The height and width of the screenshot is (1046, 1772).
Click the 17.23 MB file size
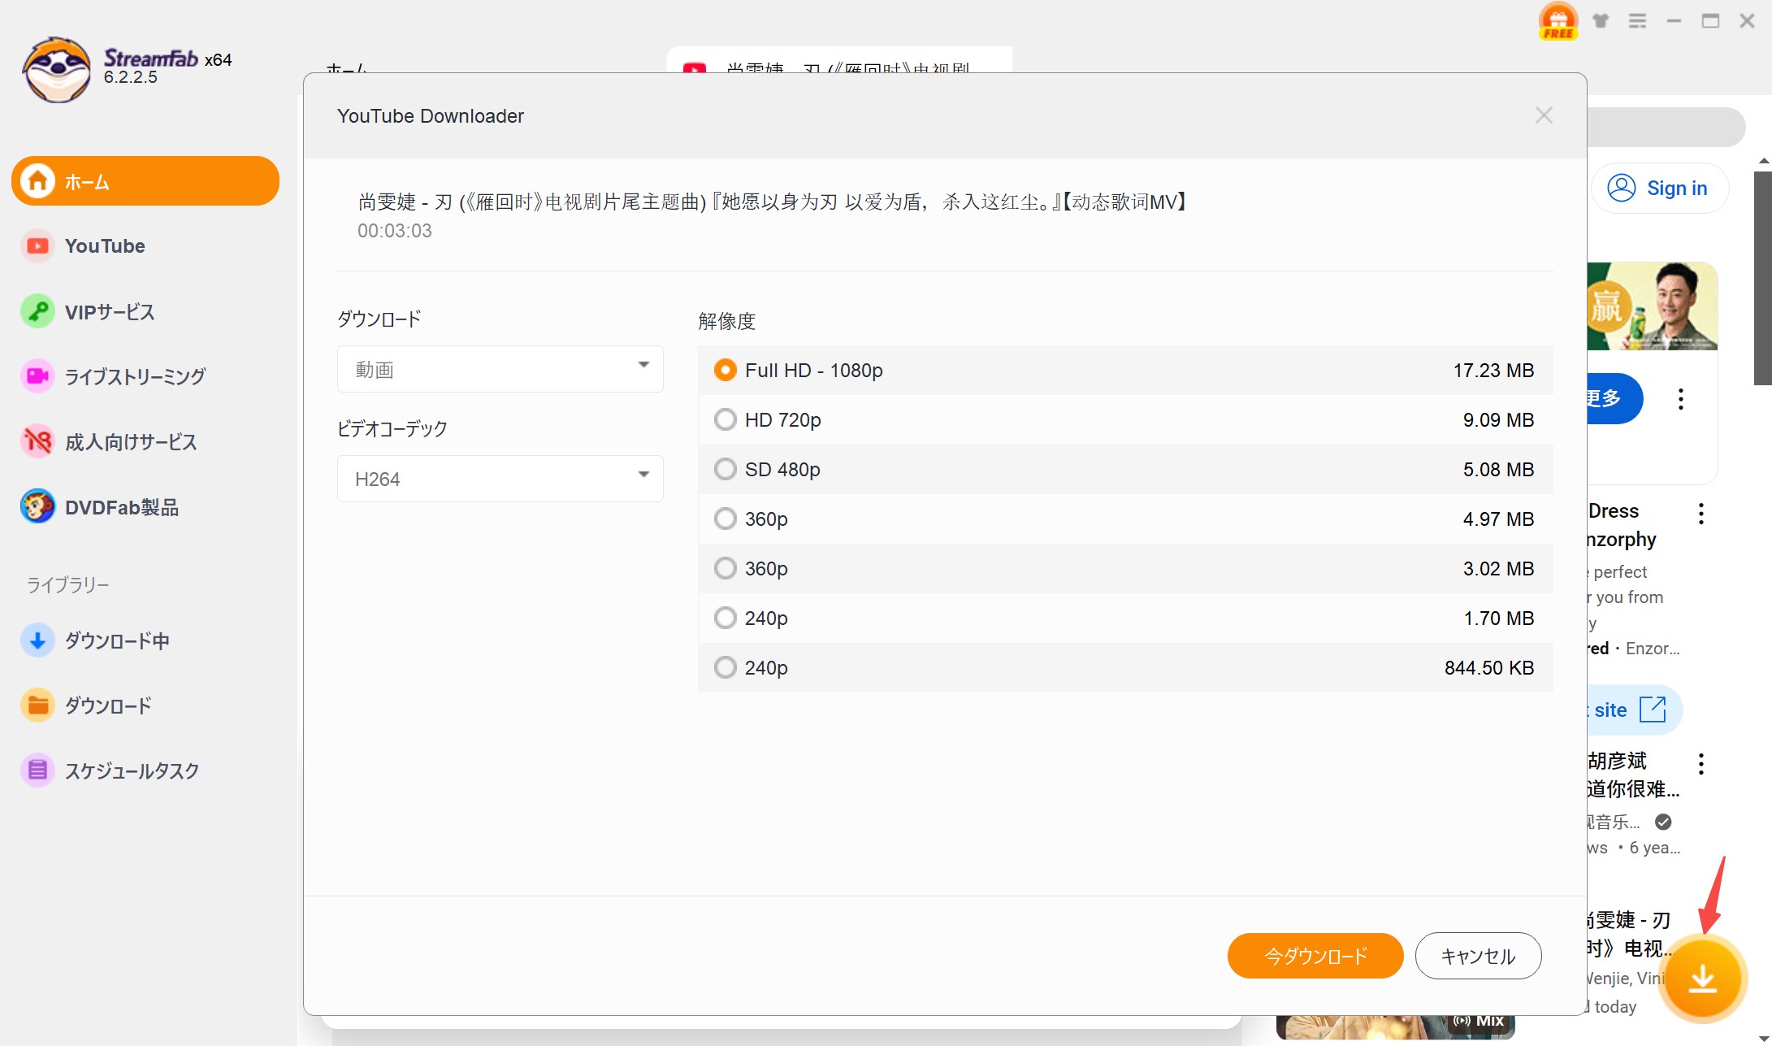tap(1493, 371)
